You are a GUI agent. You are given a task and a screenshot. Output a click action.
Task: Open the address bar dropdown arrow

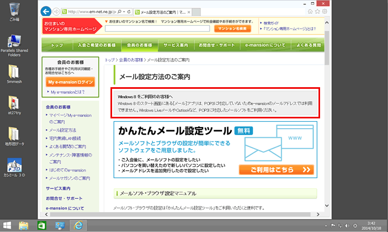(x=124, y=12)
